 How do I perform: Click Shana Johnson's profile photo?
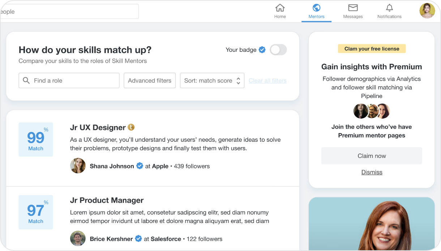pos(78,166)
